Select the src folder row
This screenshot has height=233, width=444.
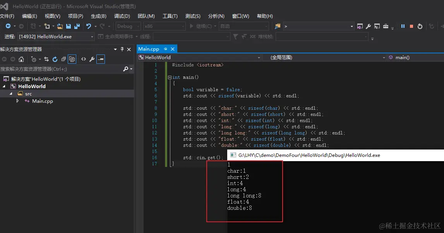click(x=67, y=94)
